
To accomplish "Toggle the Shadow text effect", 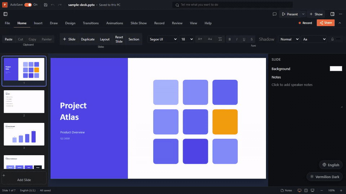I will pyautogui.click(x=266, y=39).
